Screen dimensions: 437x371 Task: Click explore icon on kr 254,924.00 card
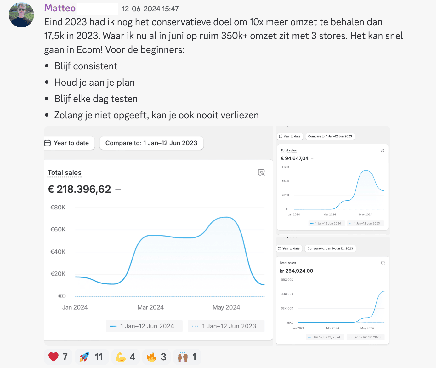[x=383, y=263]
